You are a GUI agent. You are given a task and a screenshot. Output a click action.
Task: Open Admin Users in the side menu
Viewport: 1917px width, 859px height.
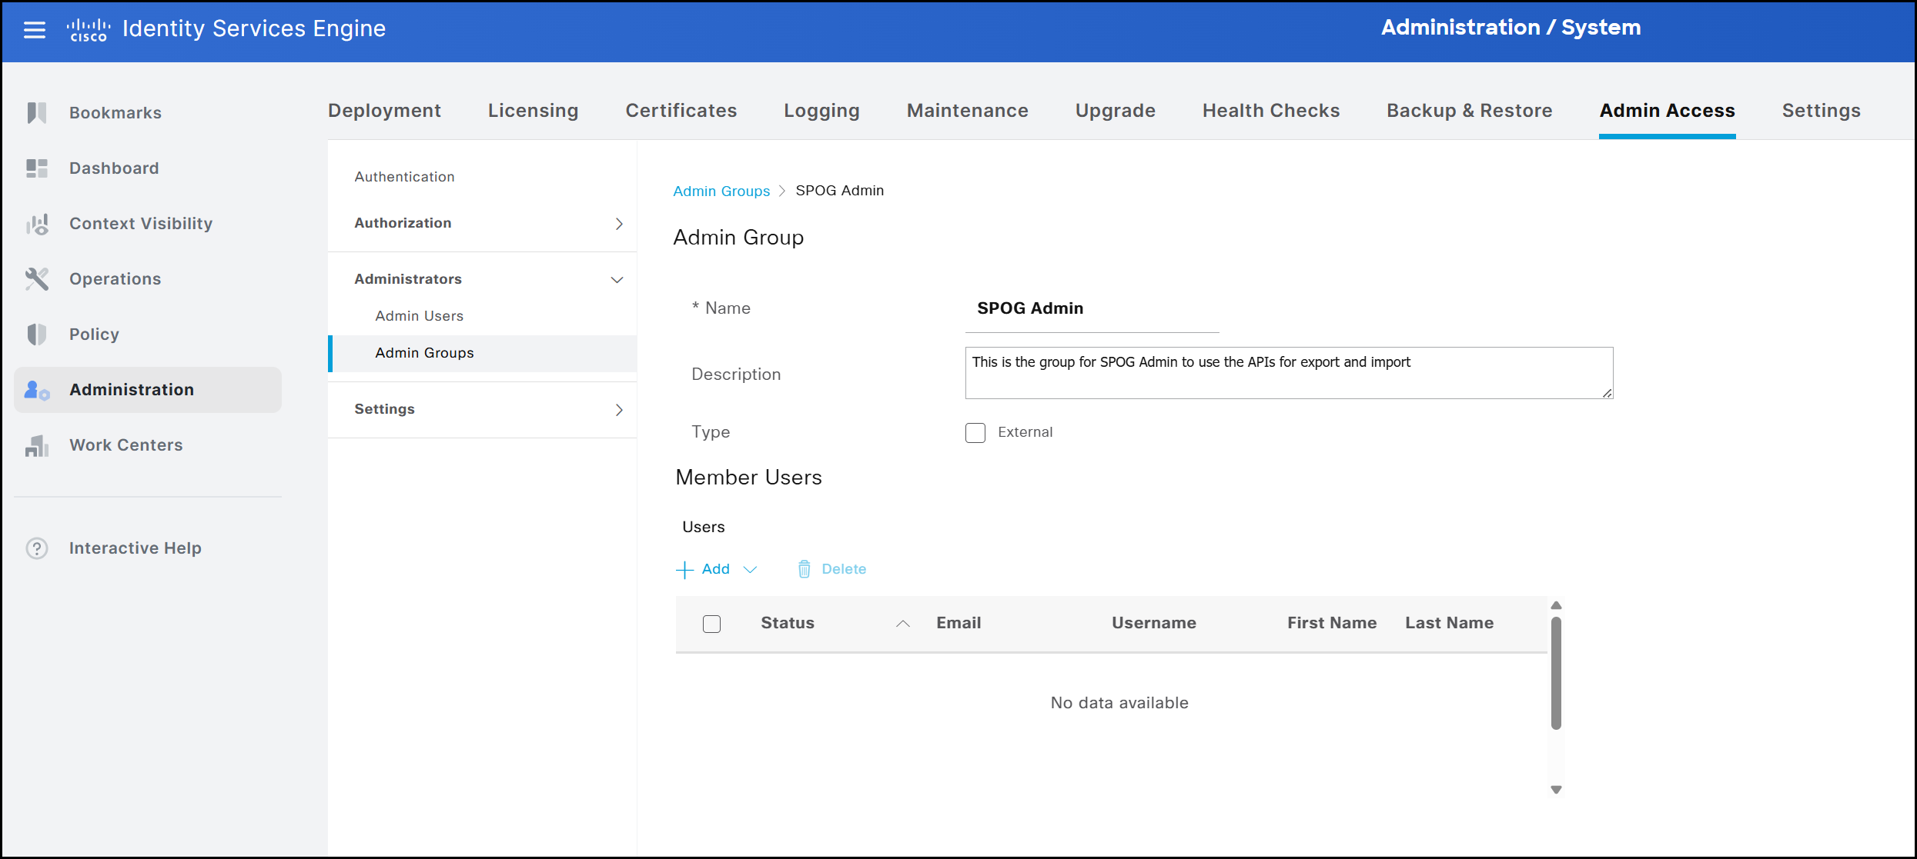419,316
